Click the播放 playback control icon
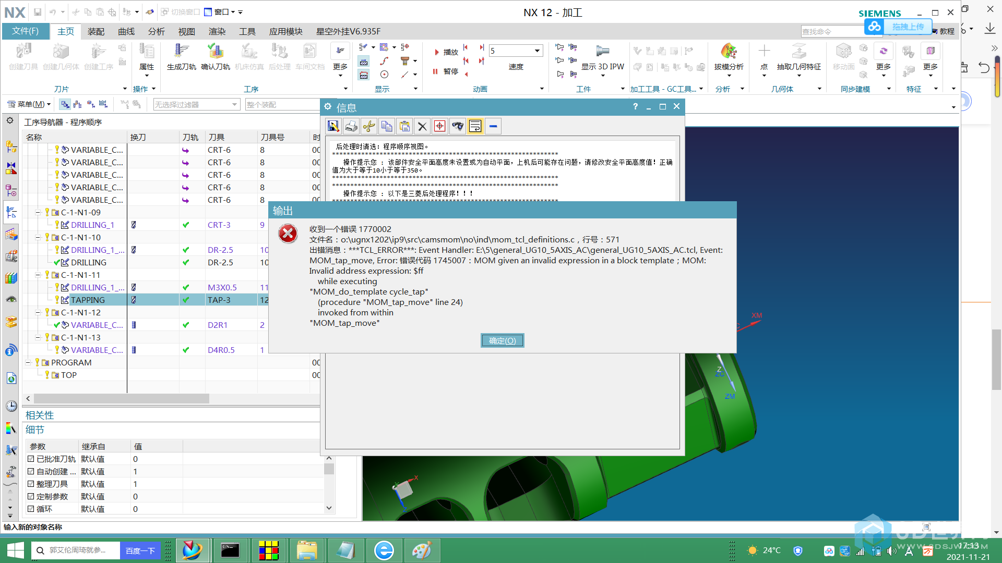This screenshot has width=1002, height=563. click(x=436, y=52)
